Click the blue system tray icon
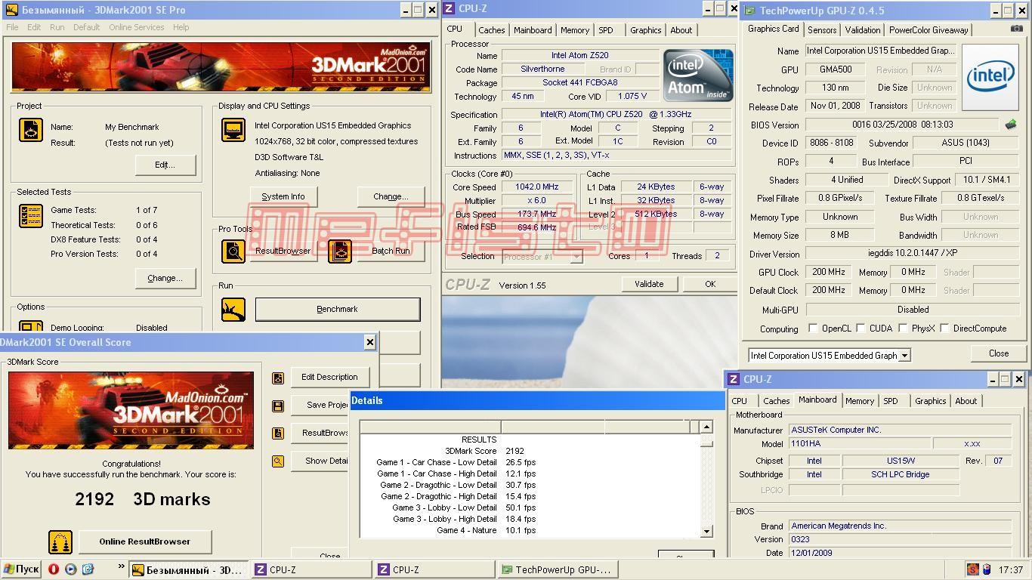Screen dimensions: 1032x580 point(987,569)
